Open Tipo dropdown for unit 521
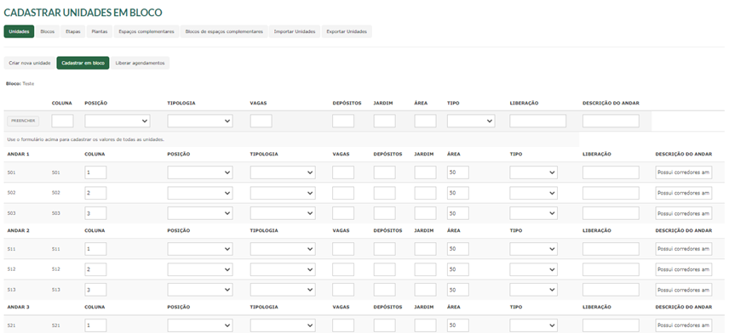The width and height of the screenshot is (729, 333). coord(533,325)
